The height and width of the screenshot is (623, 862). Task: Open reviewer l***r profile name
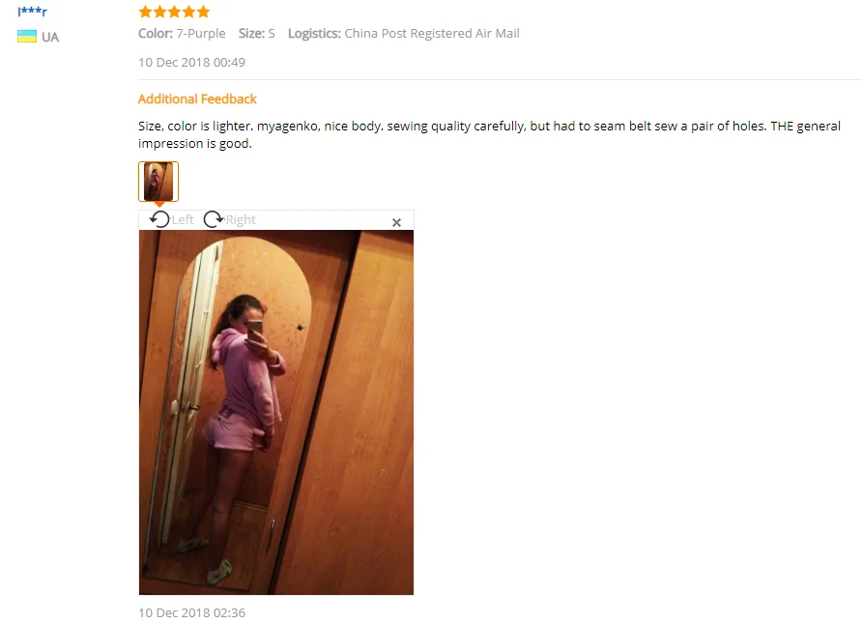(33, 11)
